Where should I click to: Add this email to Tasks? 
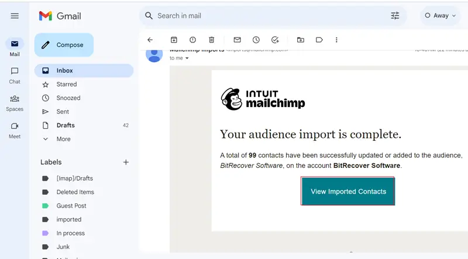coord(275,40)
